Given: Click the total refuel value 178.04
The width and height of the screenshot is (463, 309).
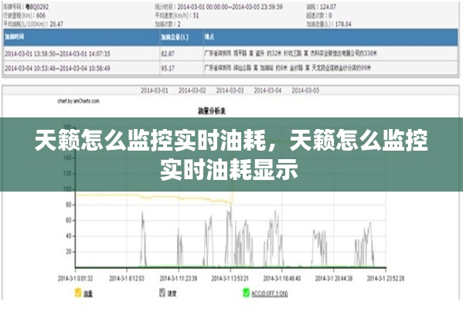Looking at the screenshot, I should [343, 24].
